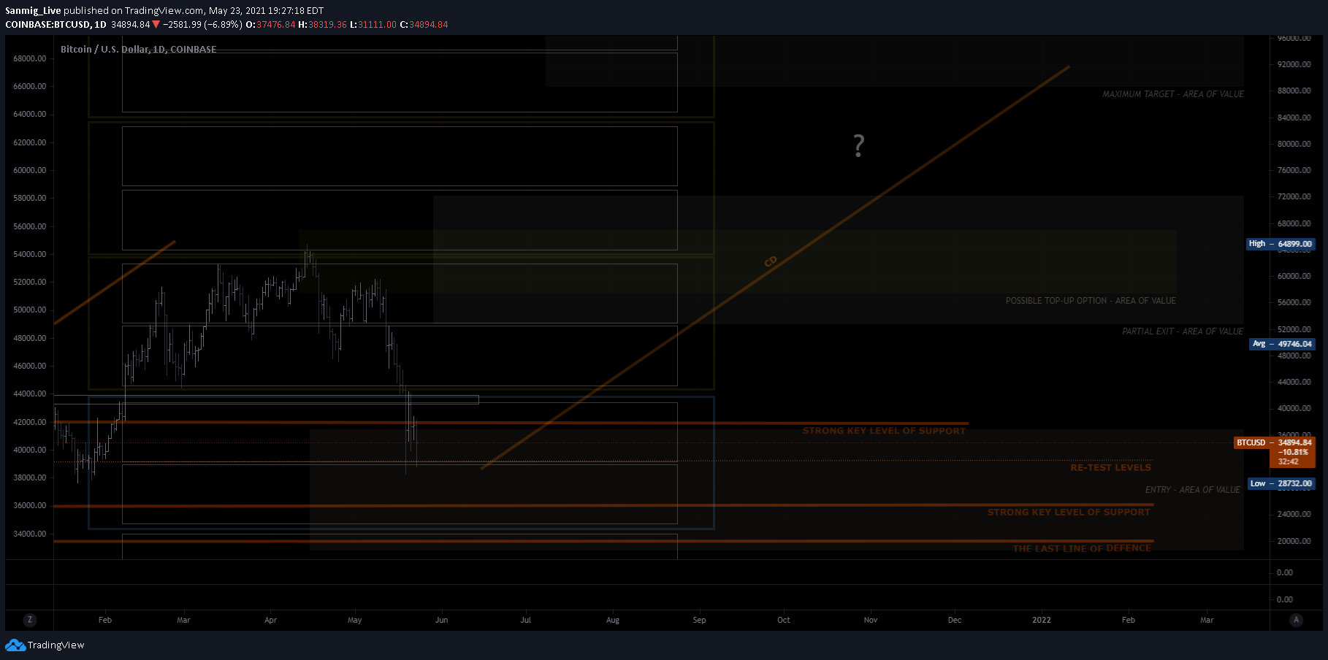Click the Dec label on the time axis
This screenshot has height=660, width=1328.
pyautogui.click(x=955, y=620)
